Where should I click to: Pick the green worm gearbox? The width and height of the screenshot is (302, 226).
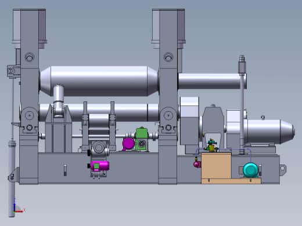[x=142, y=139]
